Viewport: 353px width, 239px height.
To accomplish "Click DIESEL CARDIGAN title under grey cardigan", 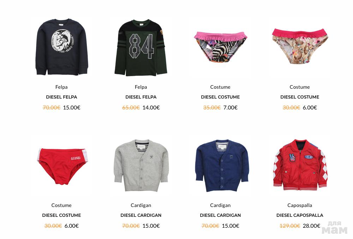I will click(141, 215).
